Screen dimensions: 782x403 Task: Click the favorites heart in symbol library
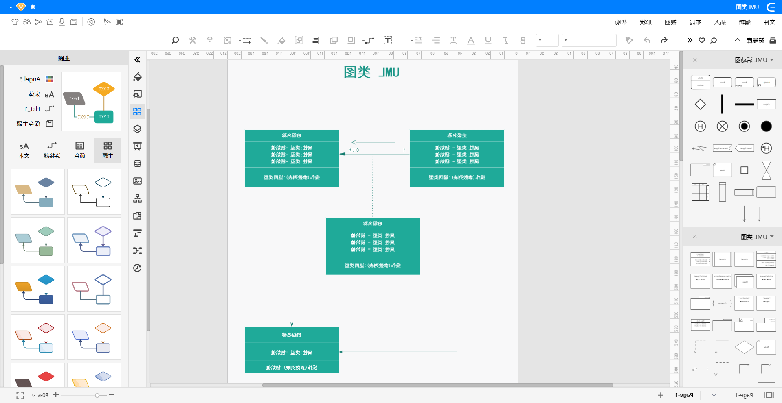[702, 40]
